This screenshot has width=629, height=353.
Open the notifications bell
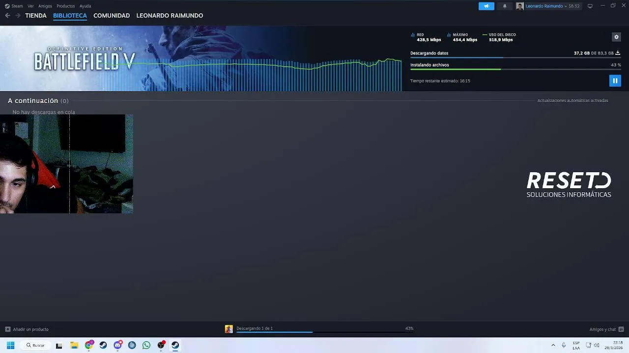(x=505, y=6)
